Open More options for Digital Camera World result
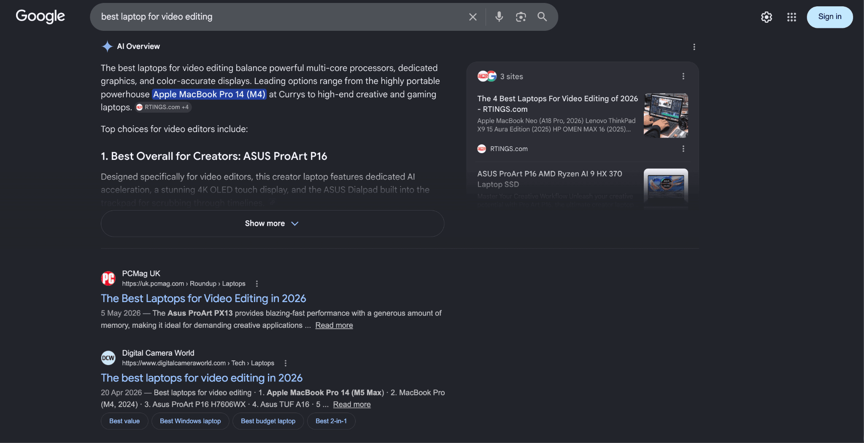 pyautogui.click(x=286, y=363)
